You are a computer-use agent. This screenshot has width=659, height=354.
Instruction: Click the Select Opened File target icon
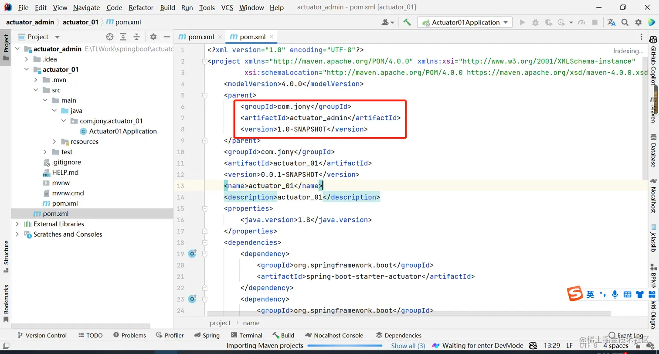coord(110,37)
